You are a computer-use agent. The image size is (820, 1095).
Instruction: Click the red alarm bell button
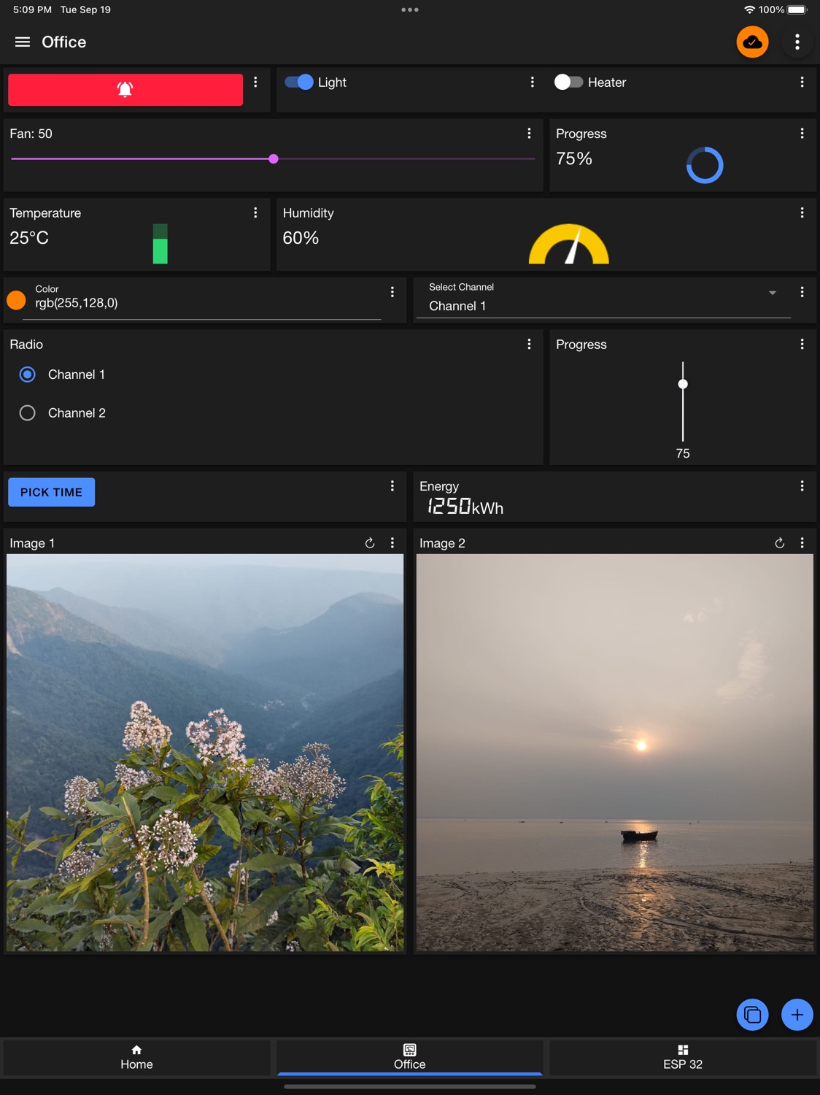(x=125, y=89)
